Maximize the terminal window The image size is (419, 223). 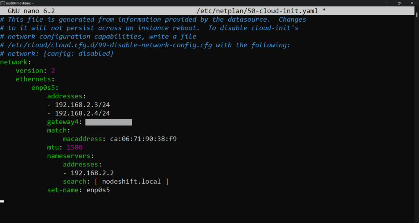click(x=399, y=3)
